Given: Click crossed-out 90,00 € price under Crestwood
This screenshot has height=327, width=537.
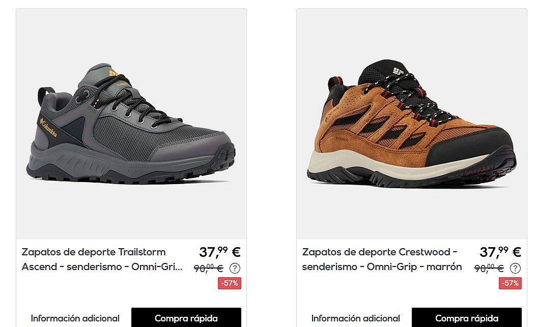Looking at the screenshot, I should pyautogui.click(x=489, y=269).
